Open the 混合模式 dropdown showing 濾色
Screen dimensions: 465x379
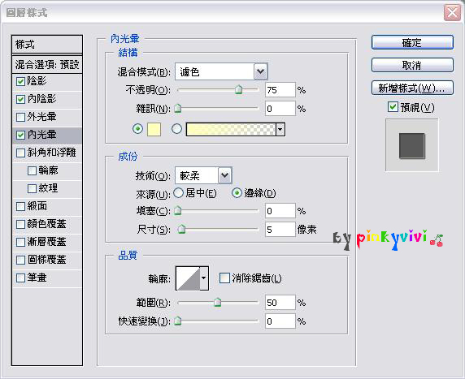[x=221, y=71]
